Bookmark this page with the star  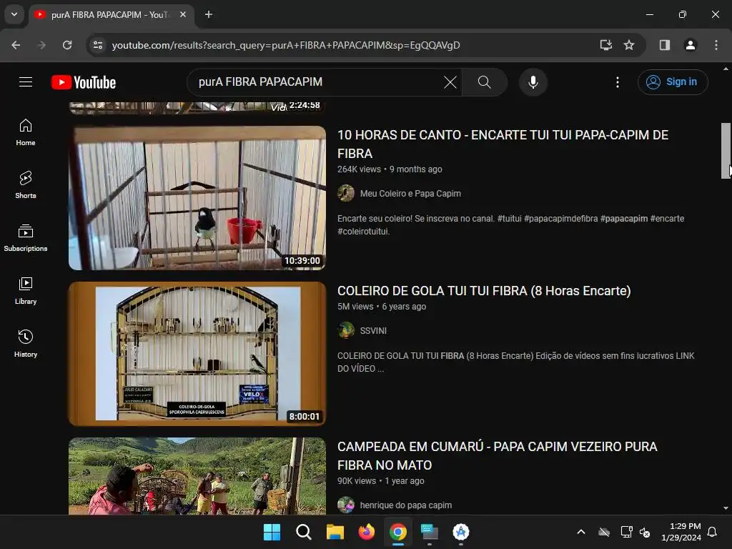(x=629, y=45)
